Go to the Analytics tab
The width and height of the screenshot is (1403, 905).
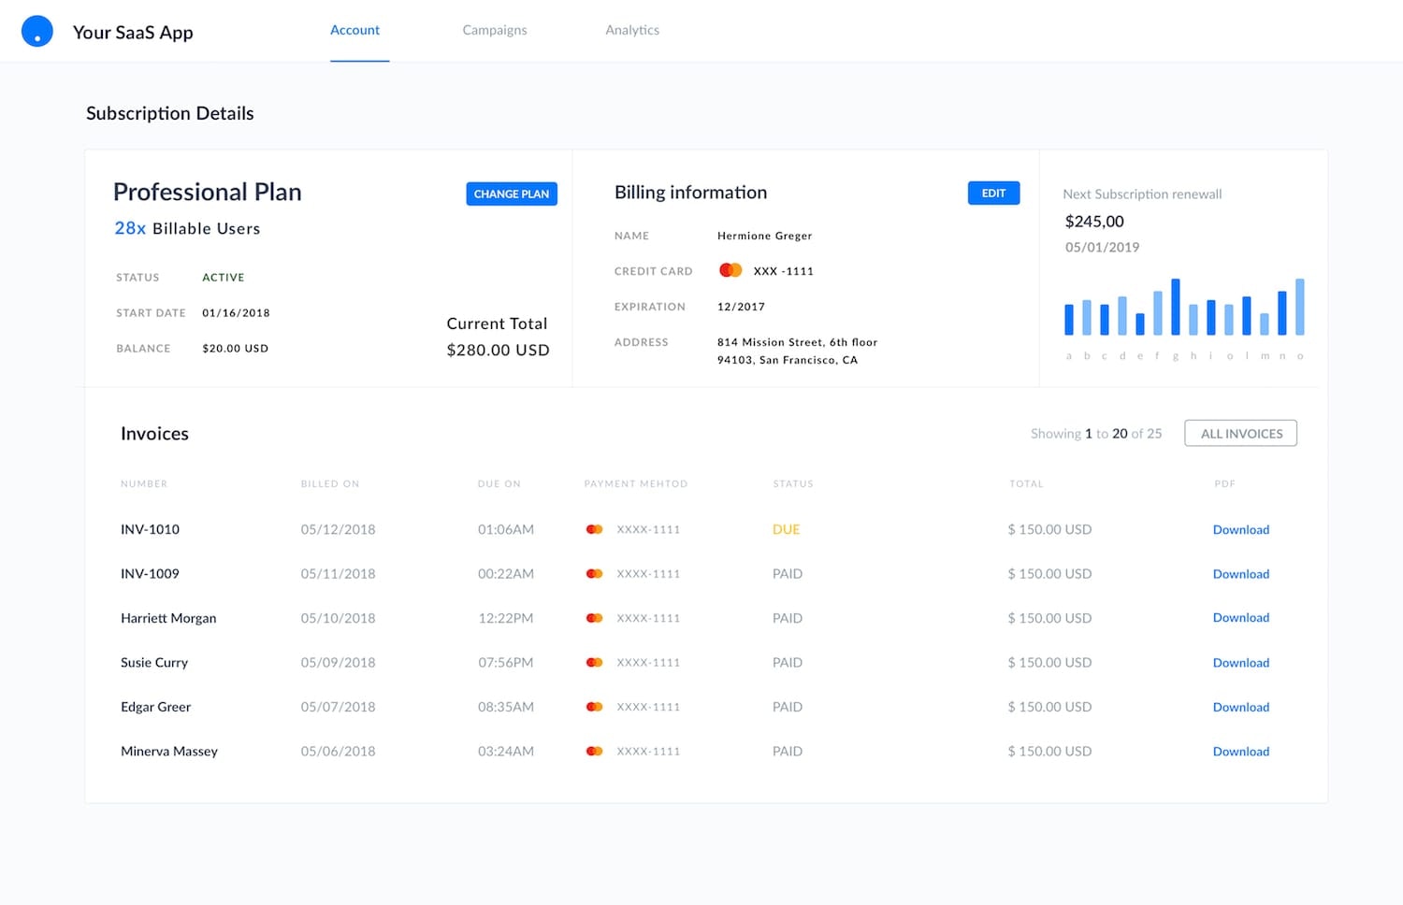632,30
